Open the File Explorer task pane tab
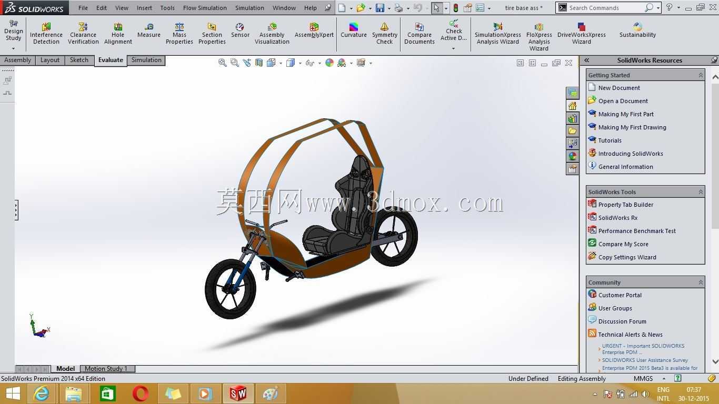Screen dimensions: 719x404 tap(572, 131)
